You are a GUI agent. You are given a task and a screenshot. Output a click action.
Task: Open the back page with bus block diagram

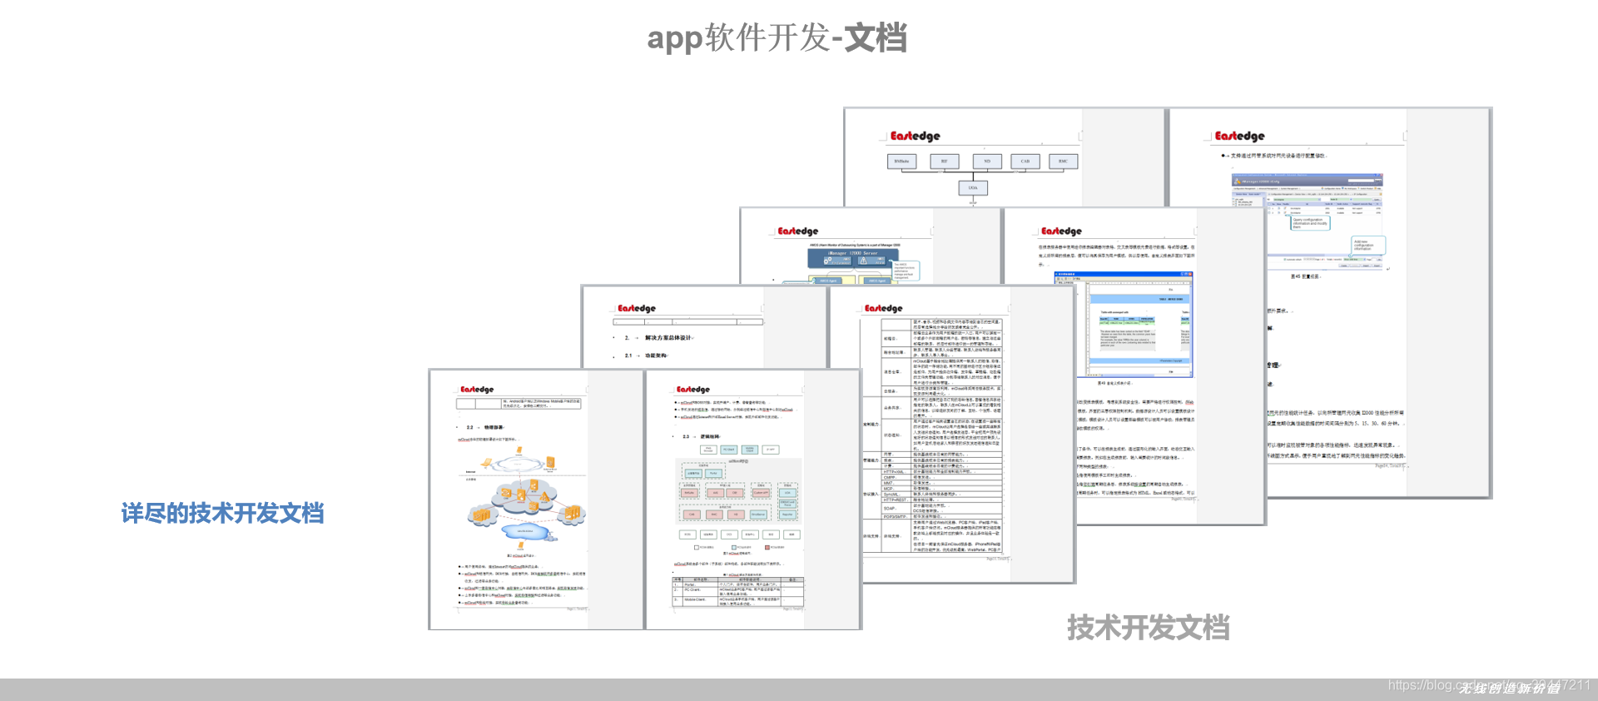click(x=1003, y=157)
